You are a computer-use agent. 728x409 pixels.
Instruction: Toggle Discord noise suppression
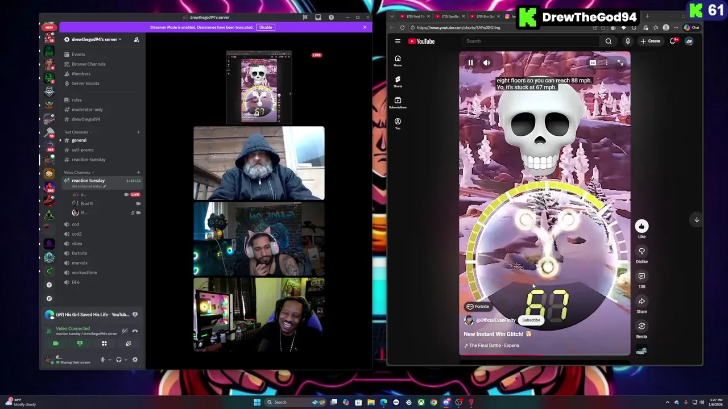pyautogui.click(x=125, y=331)
